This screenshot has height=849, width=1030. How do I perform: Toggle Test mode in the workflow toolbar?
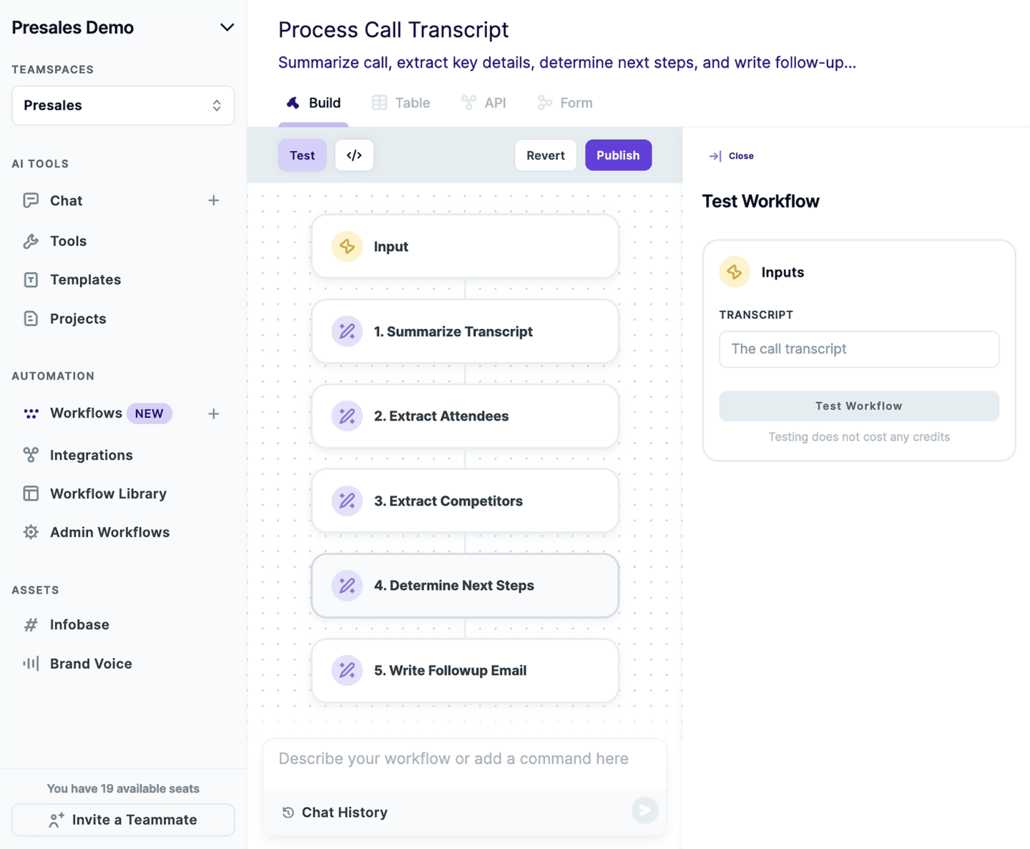click(x=302, y=155)
